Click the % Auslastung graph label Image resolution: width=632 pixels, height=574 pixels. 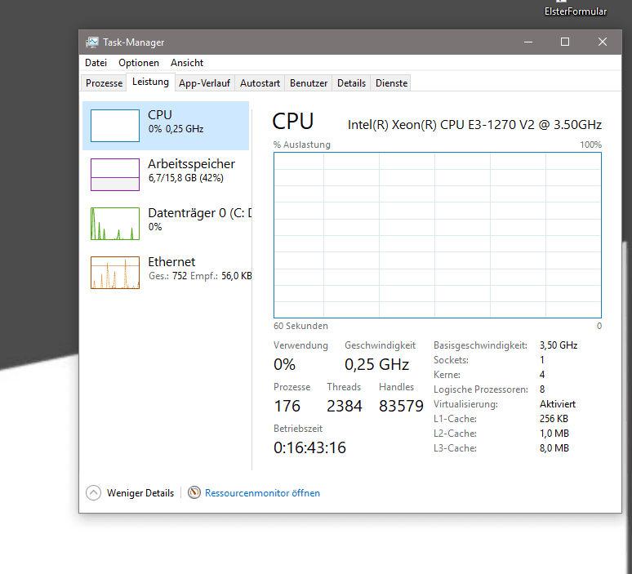pos(302,145)
